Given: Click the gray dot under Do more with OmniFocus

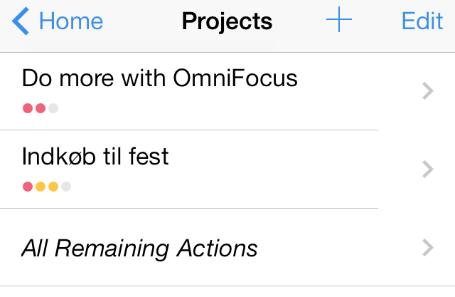Looking at the screenshot, I should 53,108.
